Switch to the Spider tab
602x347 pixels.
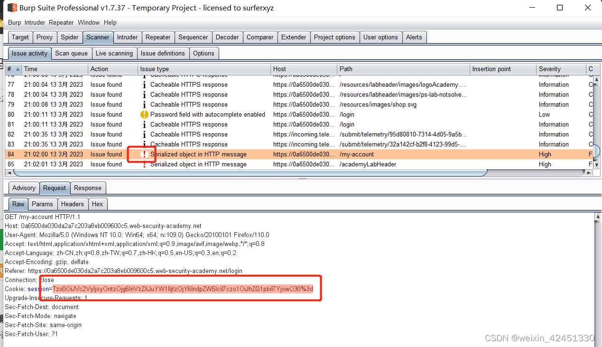70,37
